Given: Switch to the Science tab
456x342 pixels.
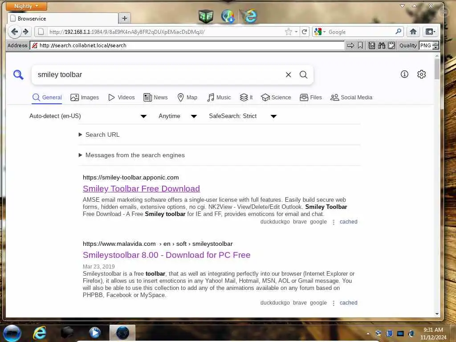Looking at the screenshot, I should coord(276,98).
